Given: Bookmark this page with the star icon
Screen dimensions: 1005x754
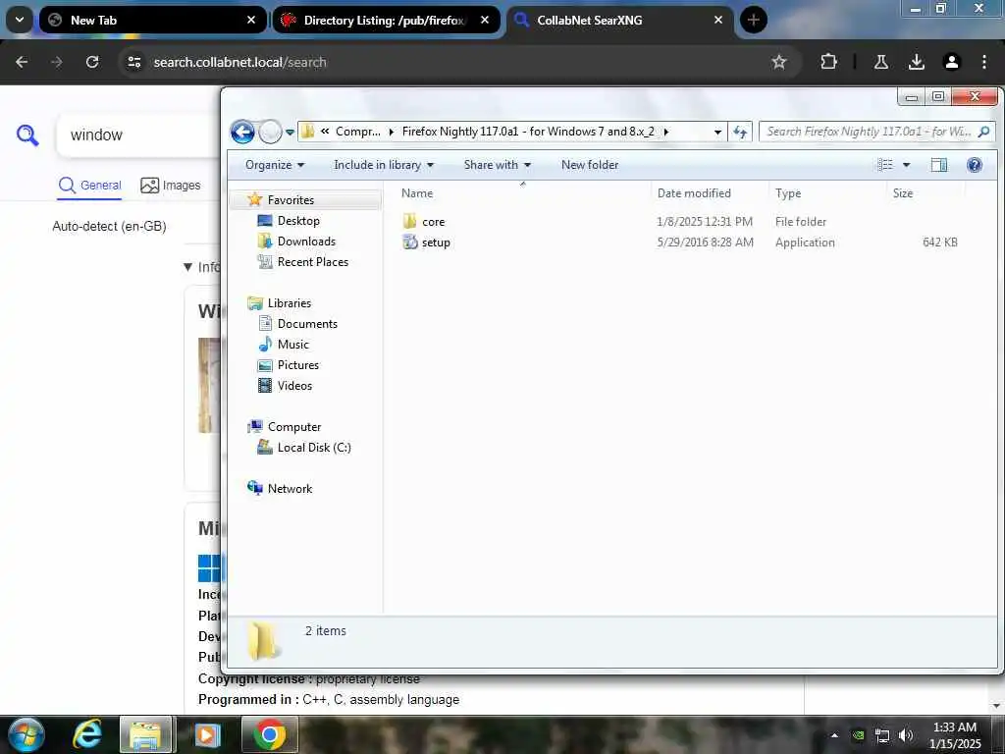Looking at the screenshot, I should tap(778, 62).
